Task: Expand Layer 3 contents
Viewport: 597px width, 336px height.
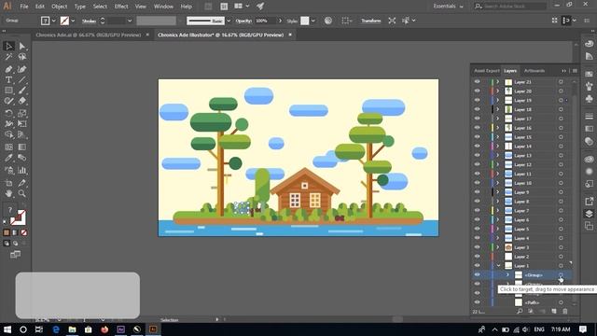Action: click(x=497, y=247)
